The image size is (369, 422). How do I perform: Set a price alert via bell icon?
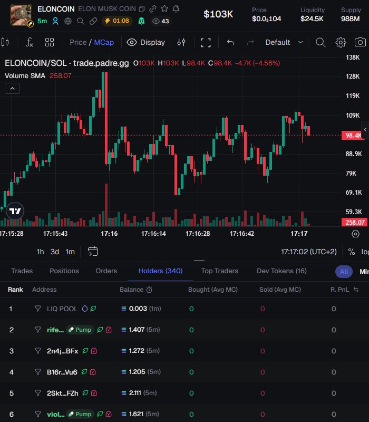176,8
